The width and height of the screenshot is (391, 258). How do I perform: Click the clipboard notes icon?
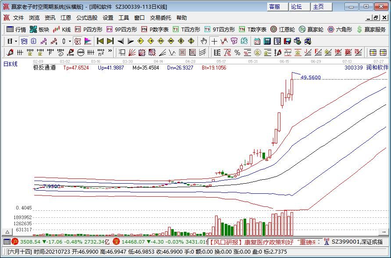[34, 41]
